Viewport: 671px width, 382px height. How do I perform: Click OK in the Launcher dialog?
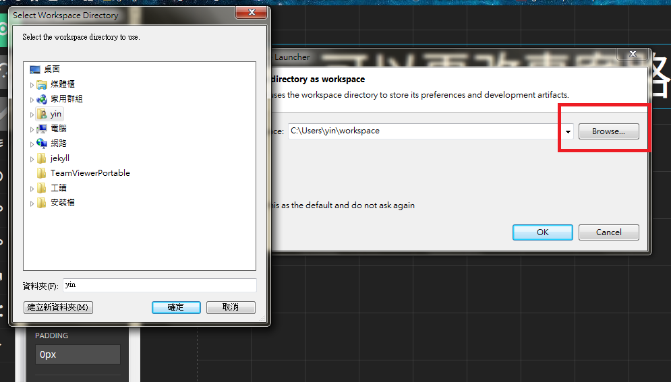point(543,232)
